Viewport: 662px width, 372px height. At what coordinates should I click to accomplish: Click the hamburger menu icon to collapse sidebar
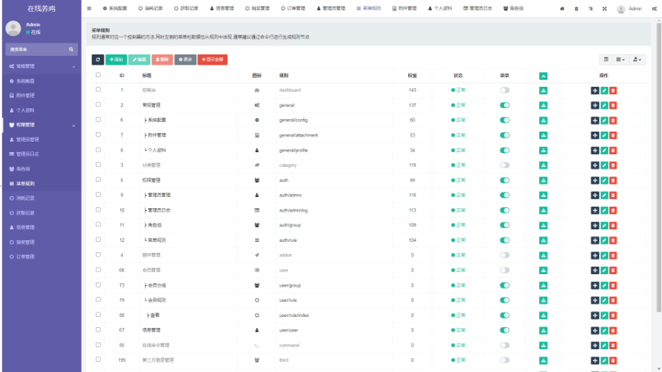(89, 9)
